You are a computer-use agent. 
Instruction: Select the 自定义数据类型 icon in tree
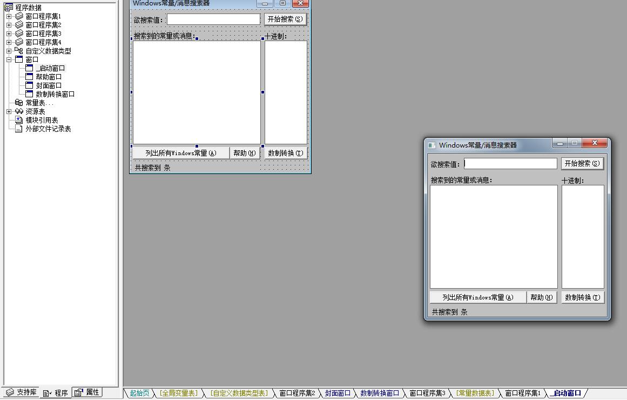tap(19, 51)
